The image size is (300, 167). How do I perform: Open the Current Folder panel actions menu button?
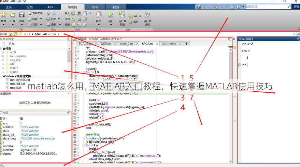click(69, 39)
